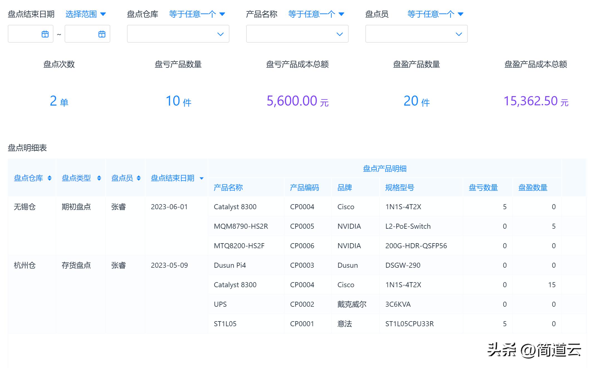Image resolution: width=592 pixels, height=368 pixels.
Task: Toggle sort order on 盘点员 column header
Action: click(x=138, y=178)
